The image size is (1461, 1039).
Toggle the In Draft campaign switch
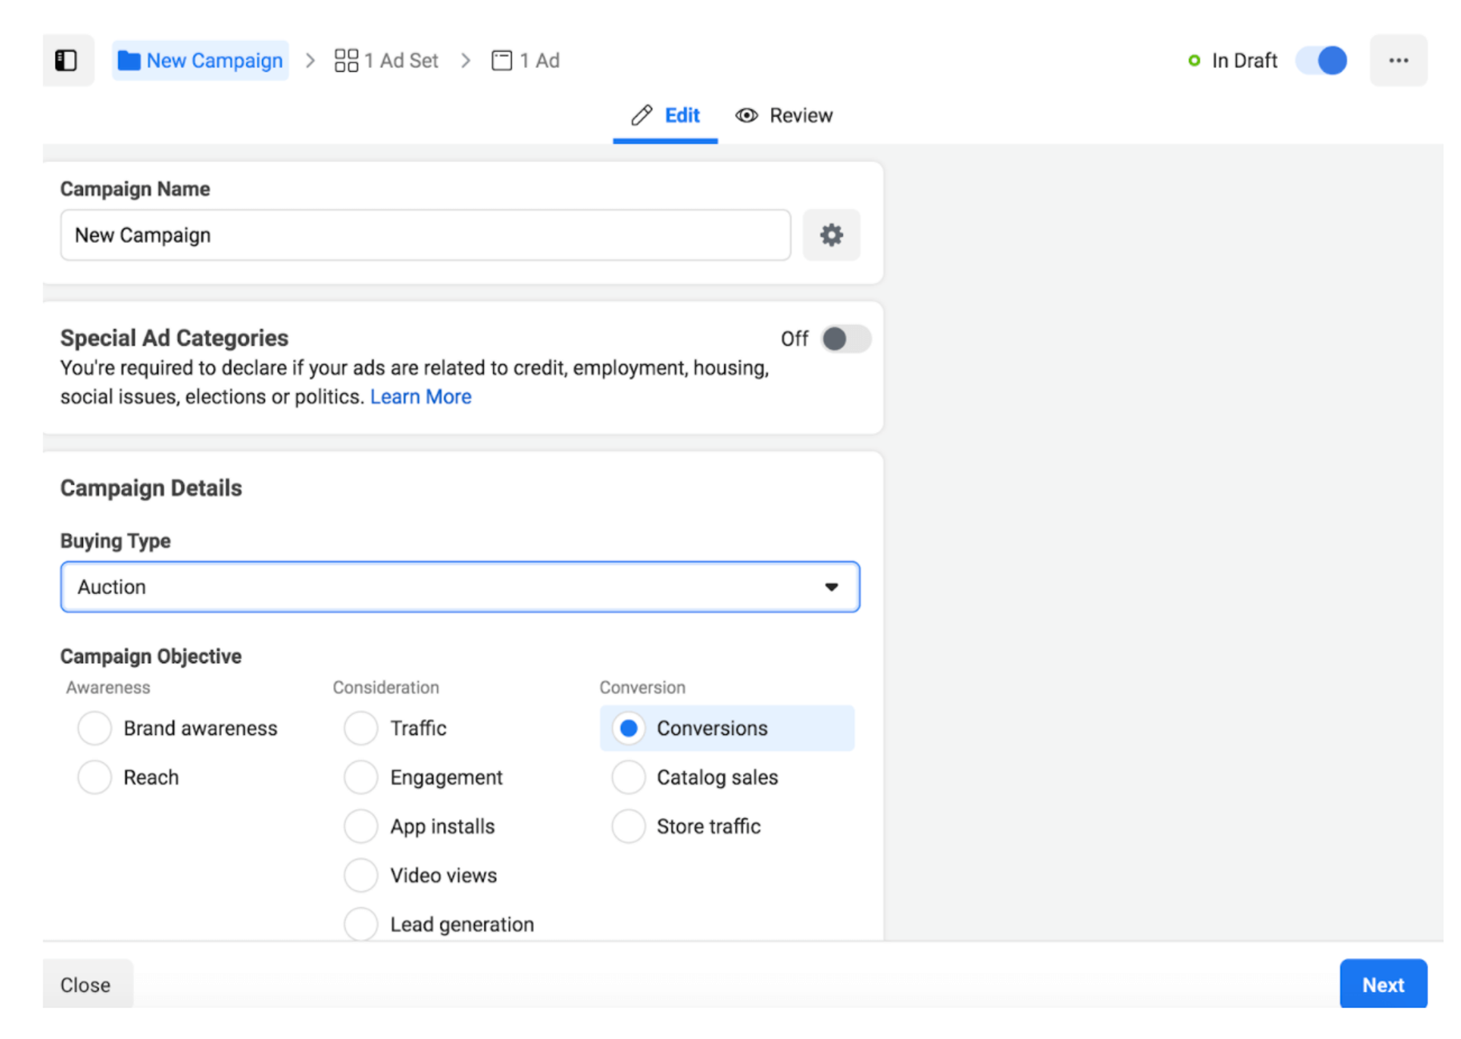pos(1322,61)
